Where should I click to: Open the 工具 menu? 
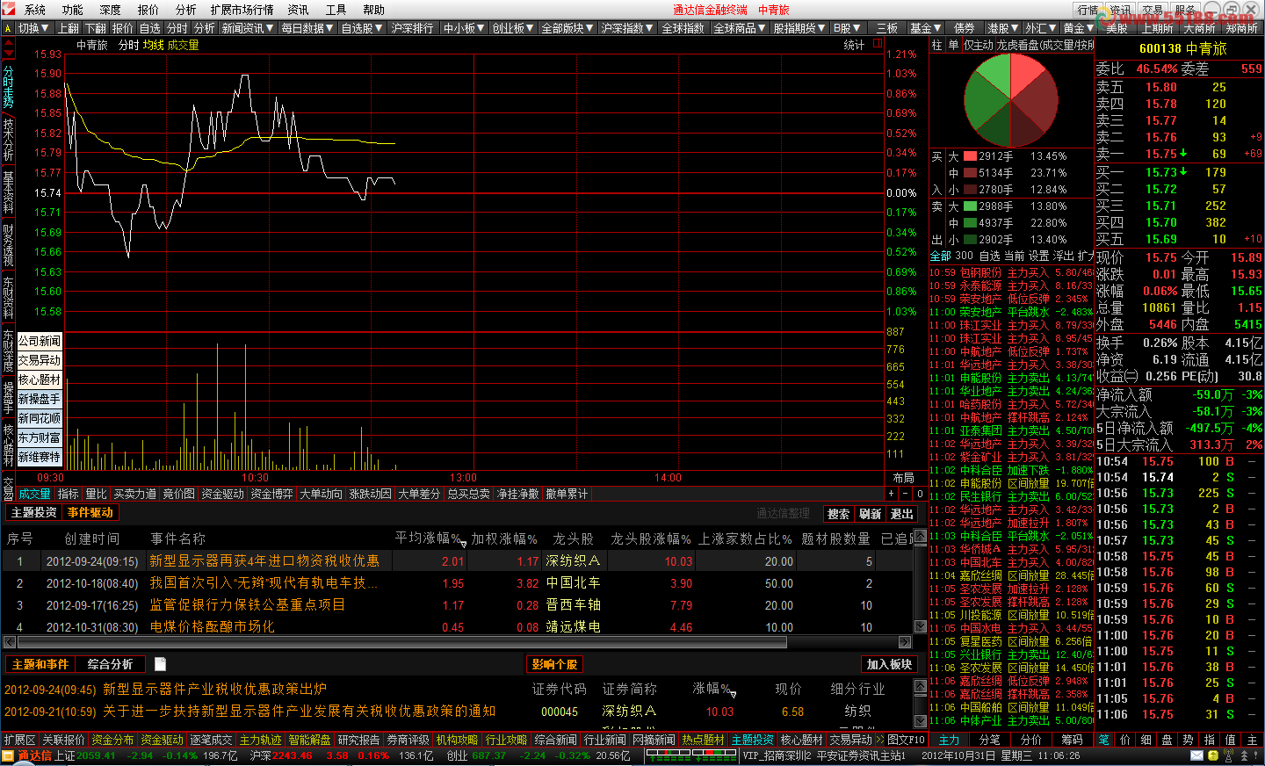[x=336, y=10]
